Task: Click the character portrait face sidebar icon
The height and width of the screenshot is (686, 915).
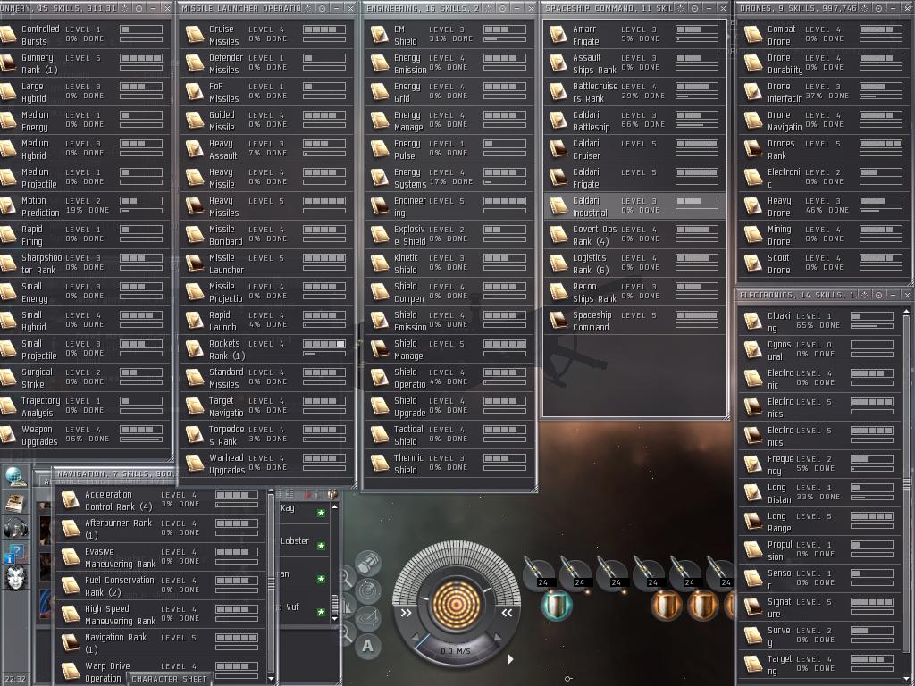Action: click(x=15, y=579)
